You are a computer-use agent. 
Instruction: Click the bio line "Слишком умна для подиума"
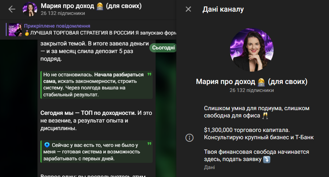point(243,108)
